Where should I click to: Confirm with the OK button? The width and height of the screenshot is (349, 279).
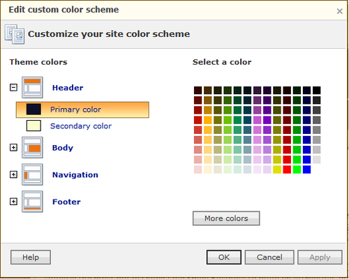(224, 257)
